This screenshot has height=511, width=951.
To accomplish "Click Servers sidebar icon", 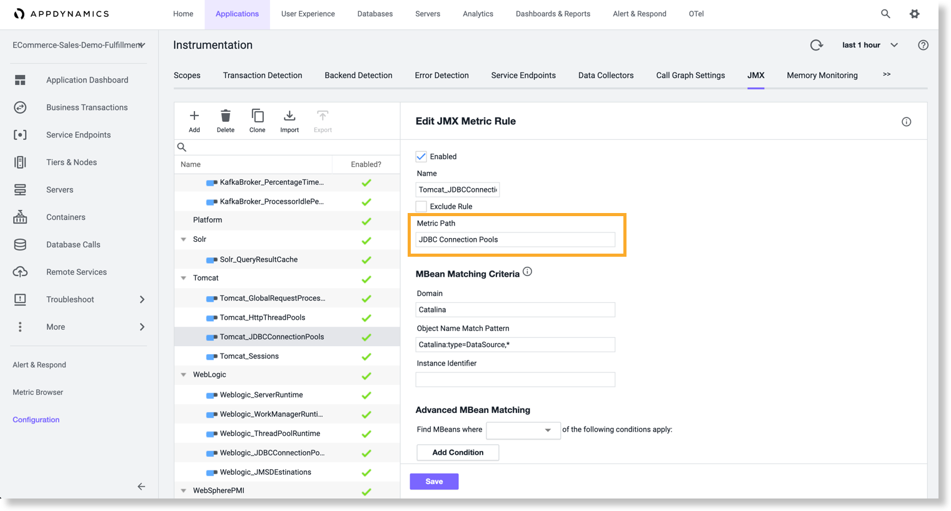I will [x=20, y=190].
